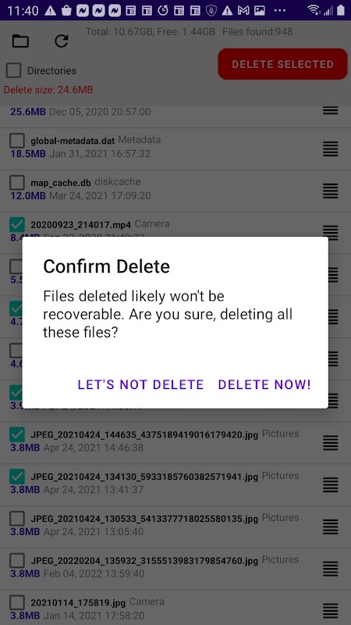Uncheck the 20200923_214017.mp4 checkbox
This screenshot has height=625, width=351.
[17, 224]
